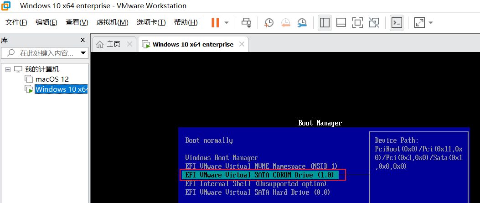Toggle the library sidebar panel view
Screen dimensions: 480x203
coord(325,22)
